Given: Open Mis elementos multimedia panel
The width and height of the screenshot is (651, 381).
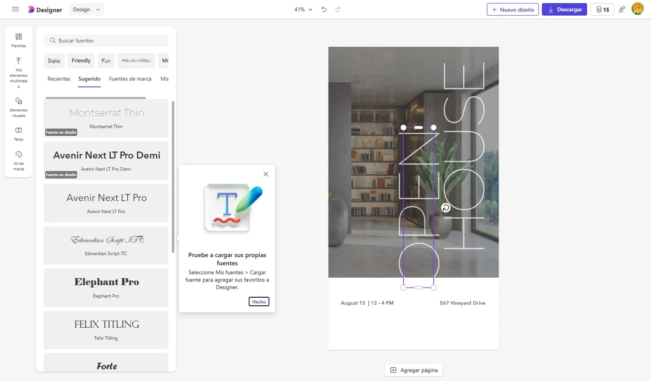Looking at the screenshot, I should [19, 72].
